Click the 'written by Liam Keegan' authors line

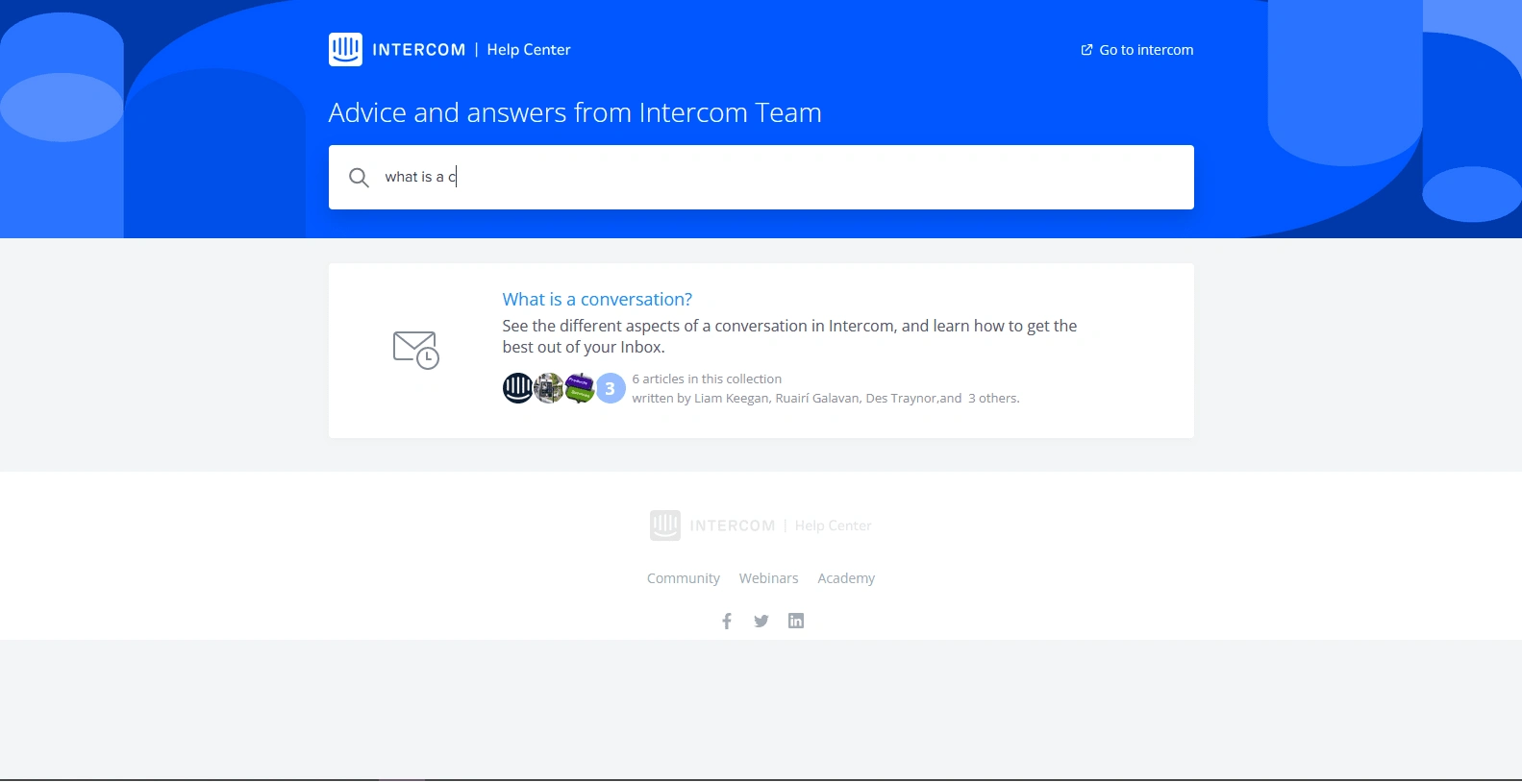(826, 398)
